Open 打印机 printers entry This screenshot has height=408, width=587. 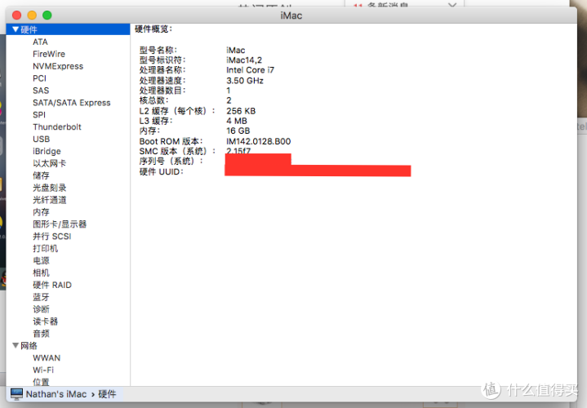45,249
